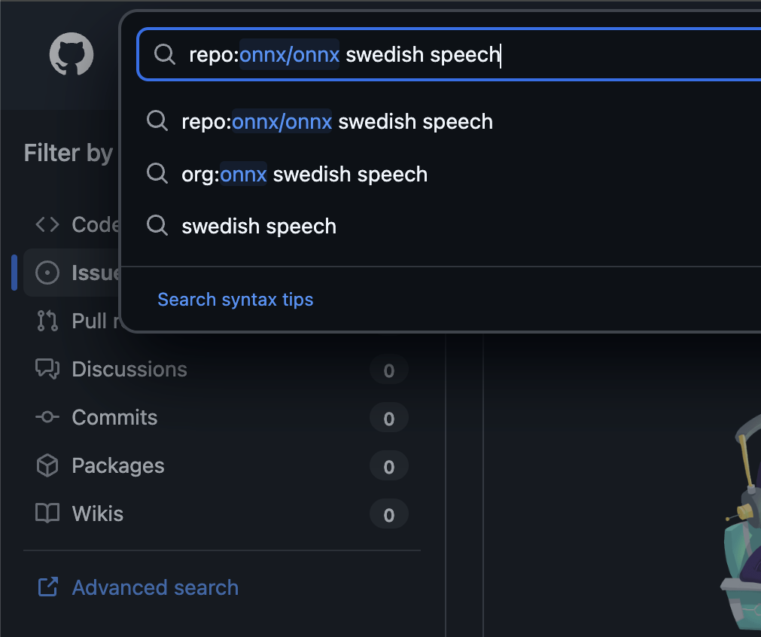Image resolution: width=761 pixels, height=637 pixels.
Task: Click the Pull requests filter icon
Action: click(47, 321)
